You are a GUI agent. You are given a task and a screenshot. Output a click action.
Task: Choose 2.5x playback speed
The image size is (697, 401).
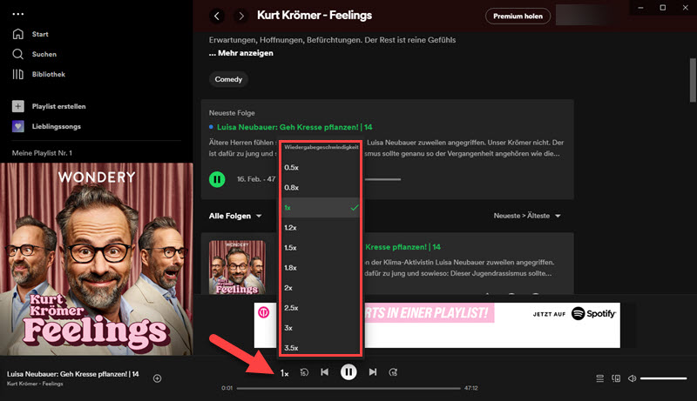click(320, 308)
